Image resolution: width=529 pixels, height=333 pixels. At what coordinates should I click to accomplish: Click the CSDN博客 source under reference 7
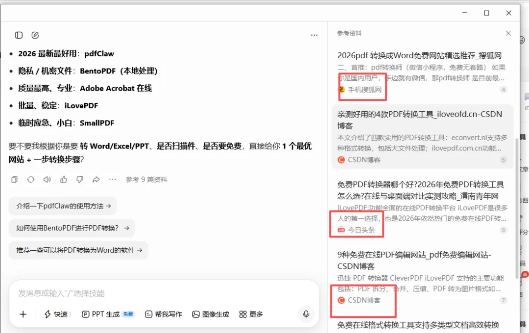point(364,300)
